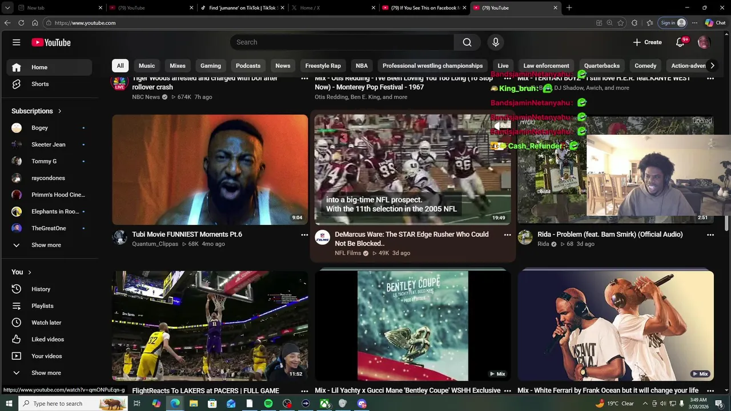Select the Freestyle Rap filter chip
This screenshot has height=411, width=731.
(x=323, y=66)
